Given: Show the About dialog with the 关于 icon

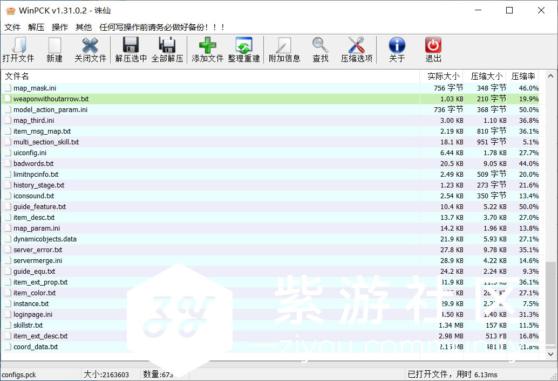Looking at the screenshot, I should click(397, 49).
